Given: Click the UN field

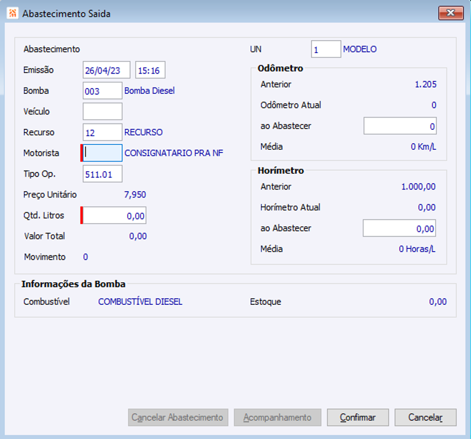Looking at the screenshot, I should 326,49.
